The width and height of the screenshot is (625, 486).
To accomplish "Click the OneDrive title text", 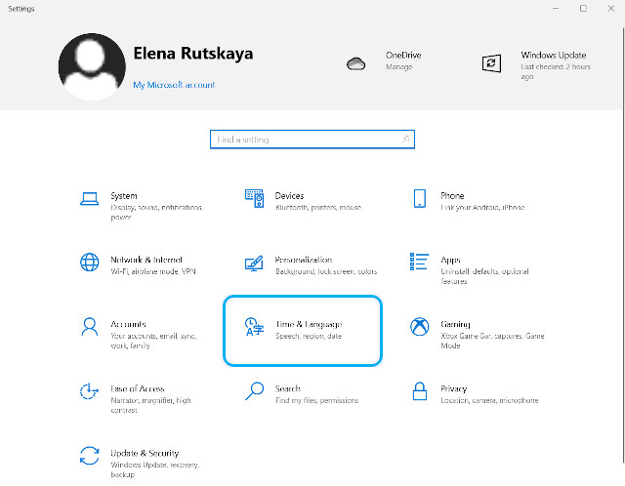I will pyautogui.click(x=403, y=56).
